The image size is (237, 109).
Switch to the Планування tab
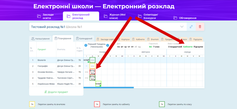63,39
